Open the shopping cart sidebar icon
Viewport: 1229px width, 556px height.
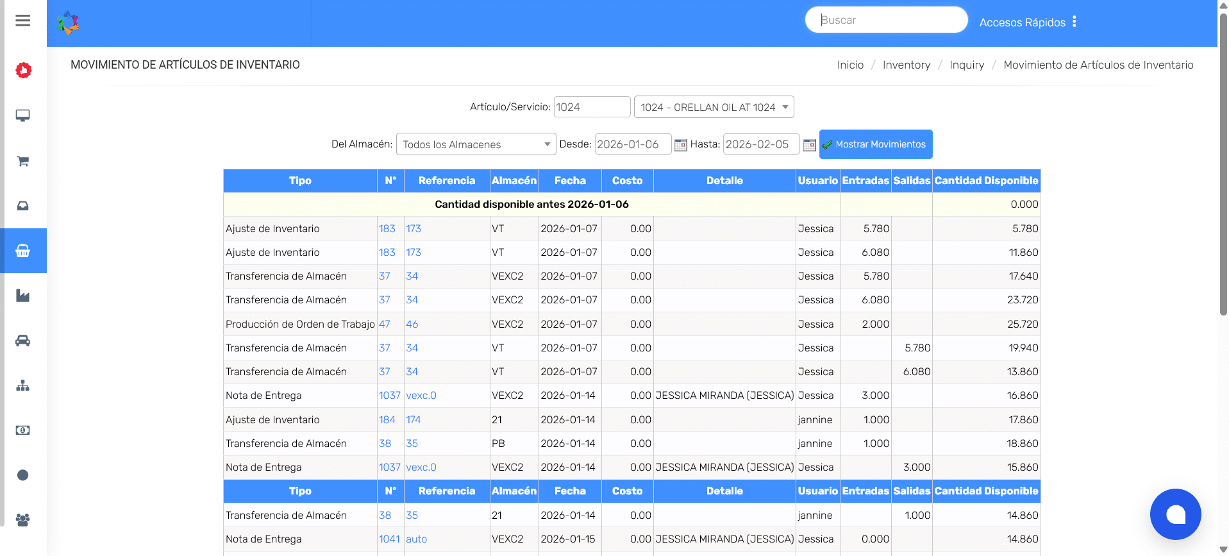click(x=23, y=161)
